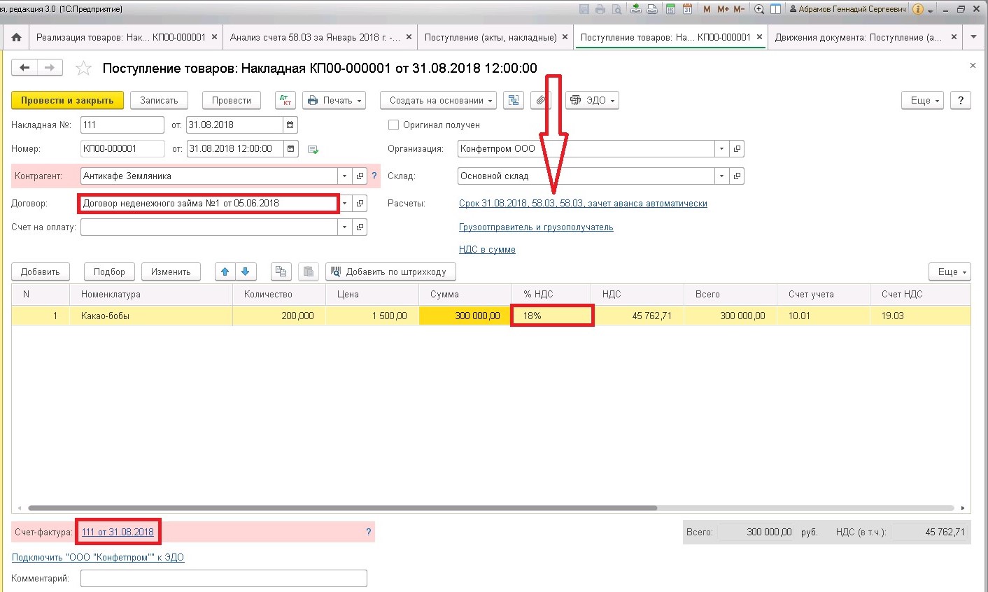Open Организация record with open-form icon
The height and width of the screenshot is (592, 988).
coord(736,148)
